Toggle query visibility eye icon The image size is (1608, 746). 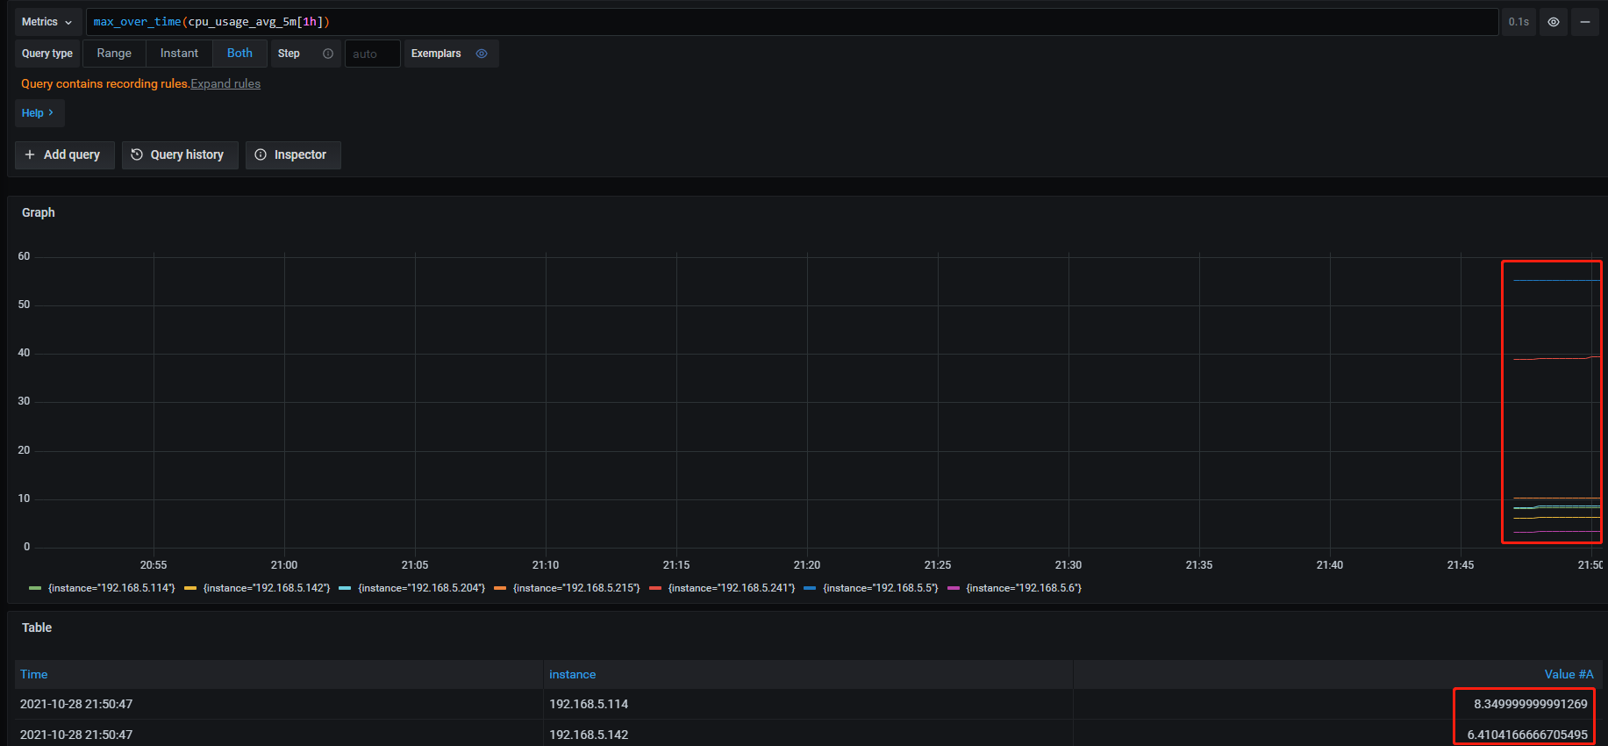pyautogui.click(x=1553, y=22)
